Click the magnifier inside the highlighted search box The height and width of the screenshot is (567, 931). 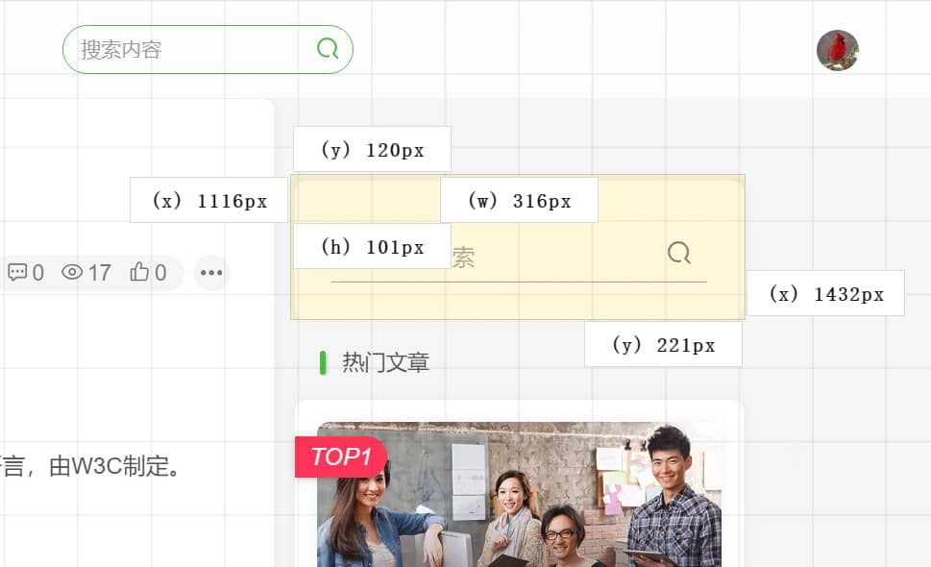(679, 254)
